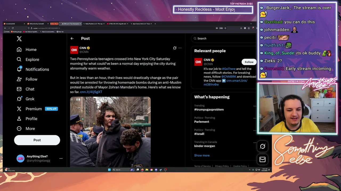
Task: Open CNN author name on post
Action: 83,48
